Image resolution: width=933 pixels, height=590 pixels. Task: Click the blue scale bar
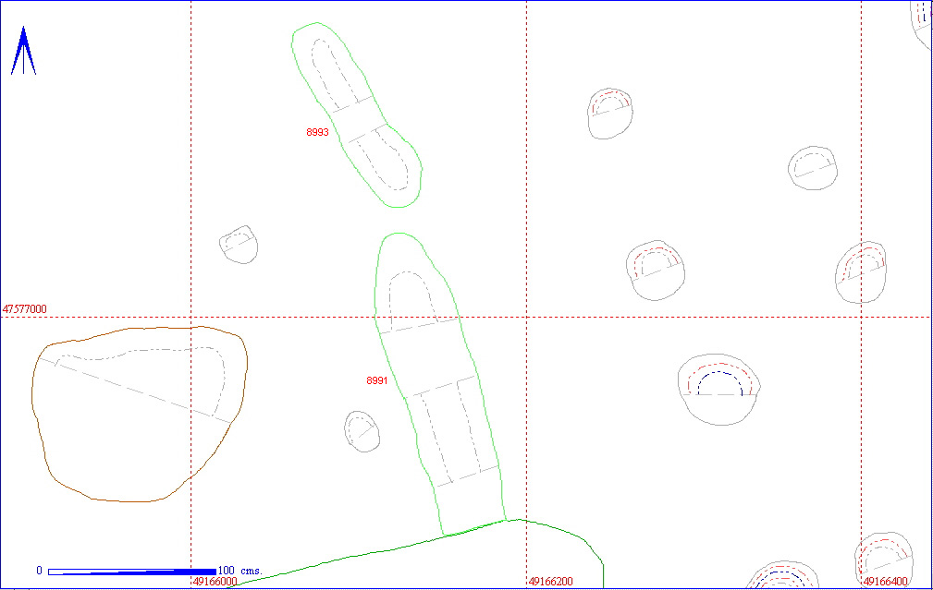[132, 572]
